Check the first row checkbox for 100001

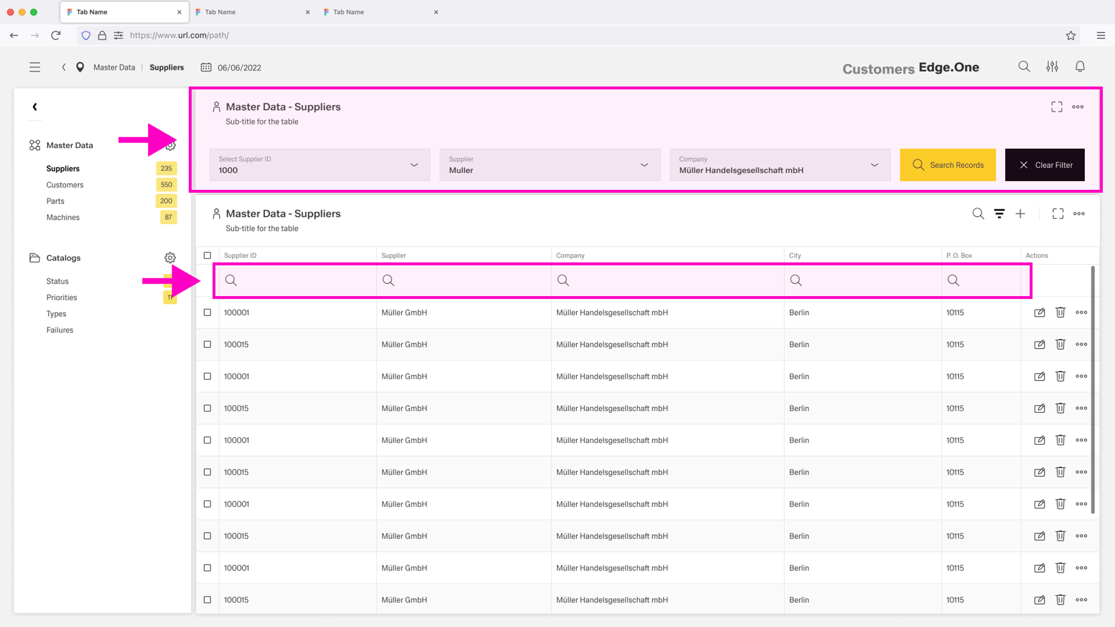click(x=207, y=313)
